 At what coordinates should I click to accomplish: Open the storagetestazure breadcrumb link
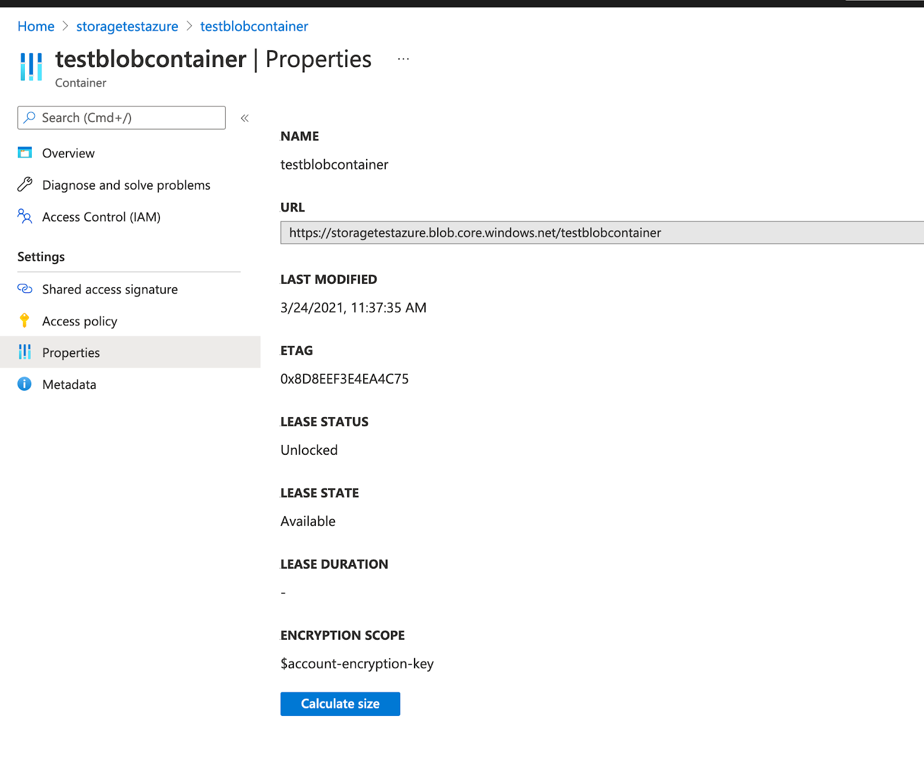click(x=127, y=26)
